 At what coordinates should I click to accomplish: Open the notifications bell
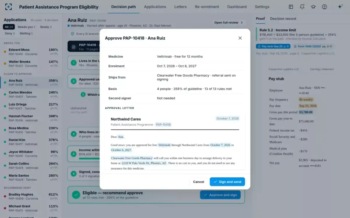[302, 7]
